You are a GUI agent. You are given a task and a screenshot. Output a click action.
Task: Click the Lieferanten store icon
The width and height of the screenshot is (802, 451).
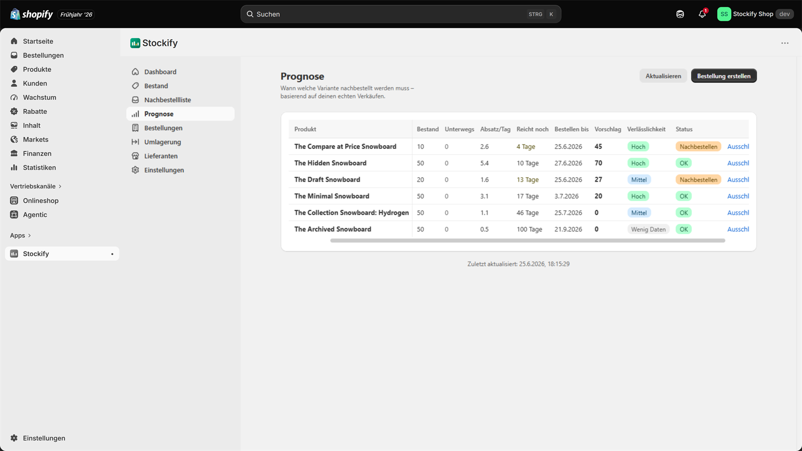point(135,156)
